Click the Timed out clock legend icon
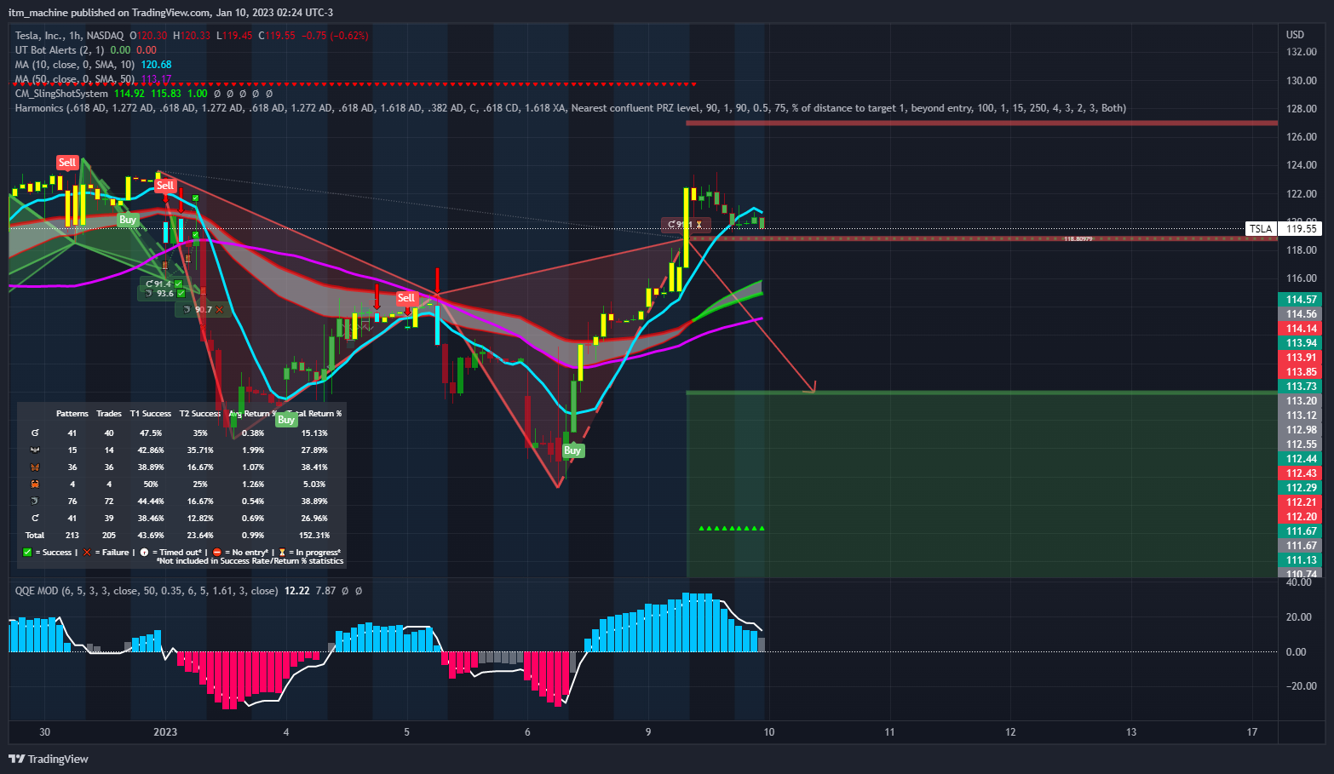The height and width of the screenshot is (774, 1334). 144,552
